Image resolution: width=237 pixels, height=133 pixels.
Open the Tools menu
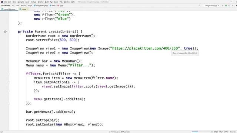point(56,2)
